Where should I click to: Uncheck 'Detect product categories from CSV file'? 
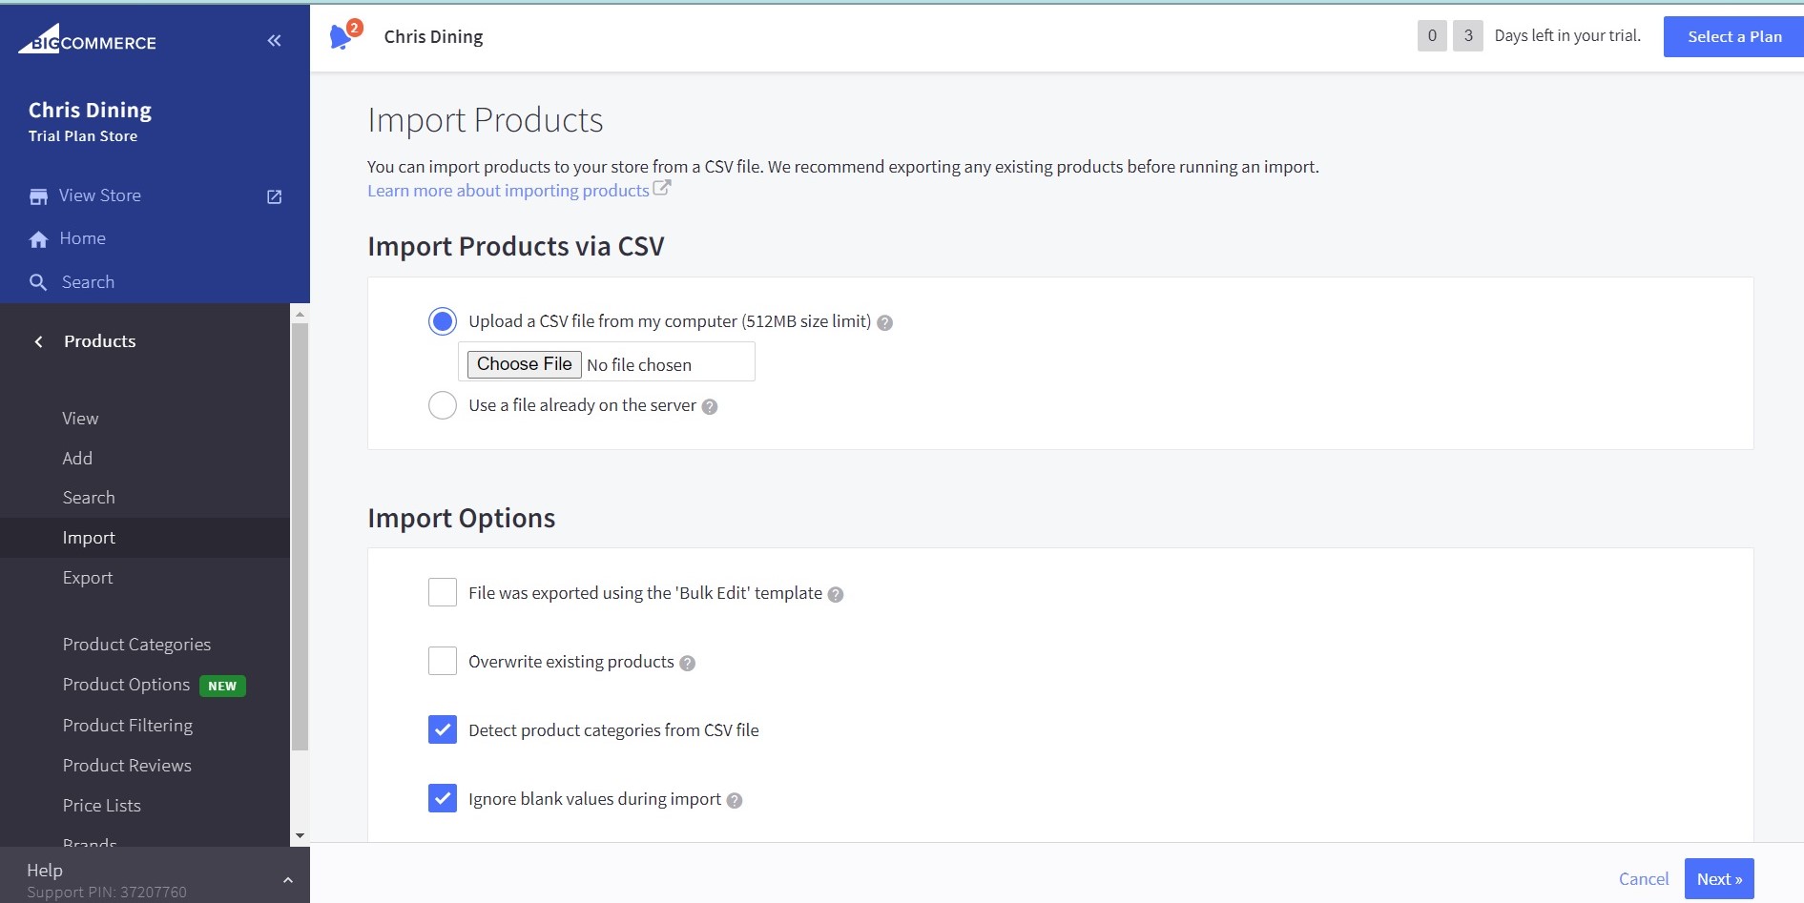[443, 729]
